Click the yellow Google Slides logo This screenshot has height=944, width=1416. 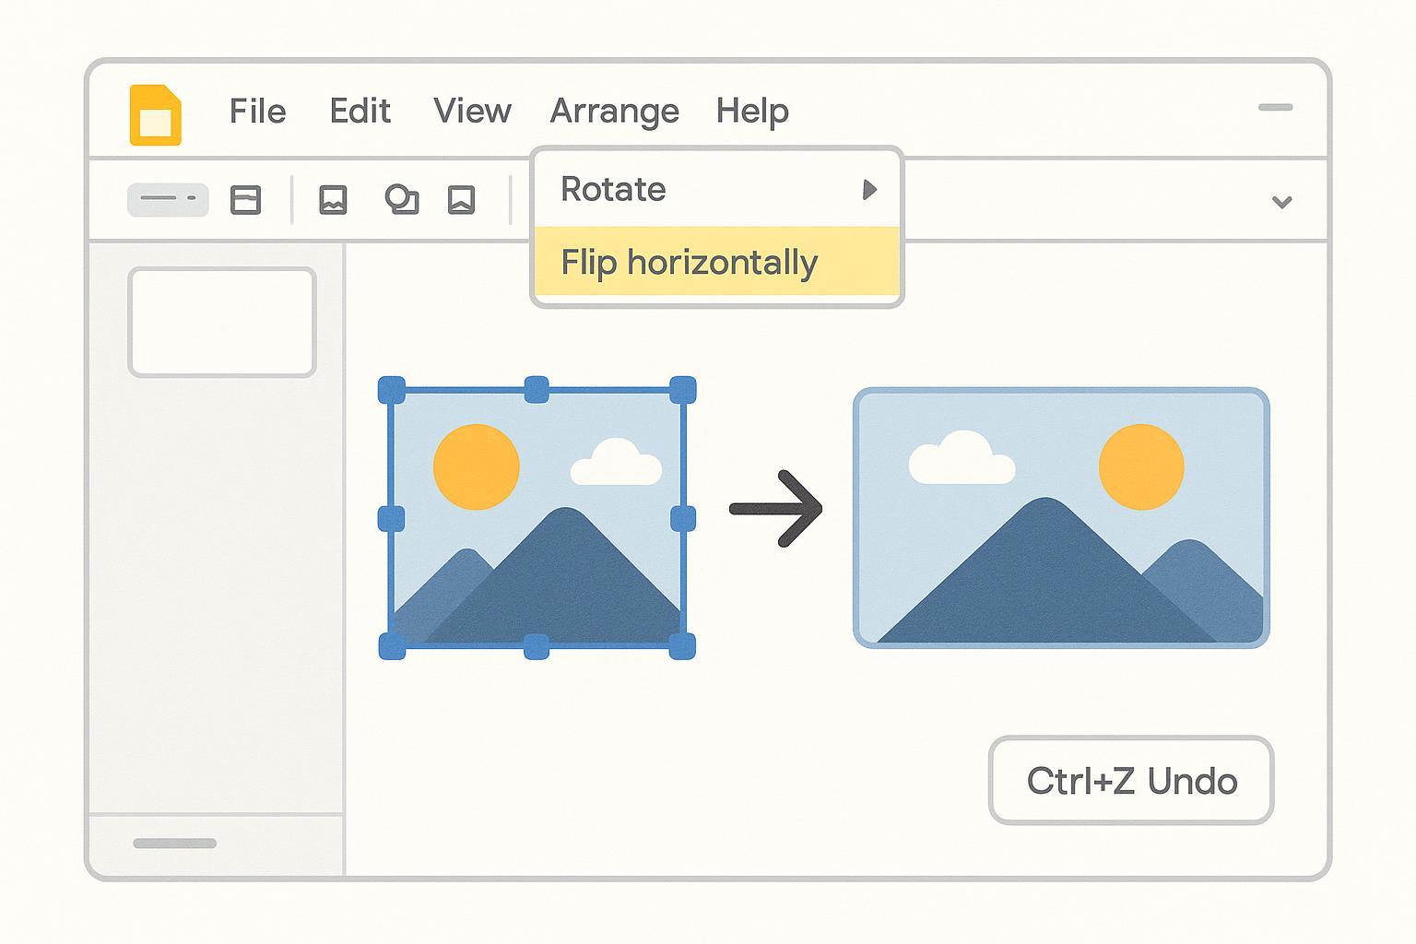[x=155, y=115]
